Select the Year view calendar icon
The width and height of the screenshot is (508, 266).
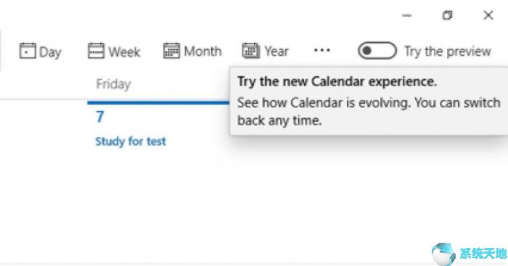251,51
